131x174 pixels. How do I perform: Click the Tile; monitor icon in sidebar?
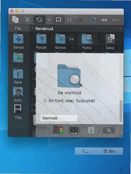(18, 109)
